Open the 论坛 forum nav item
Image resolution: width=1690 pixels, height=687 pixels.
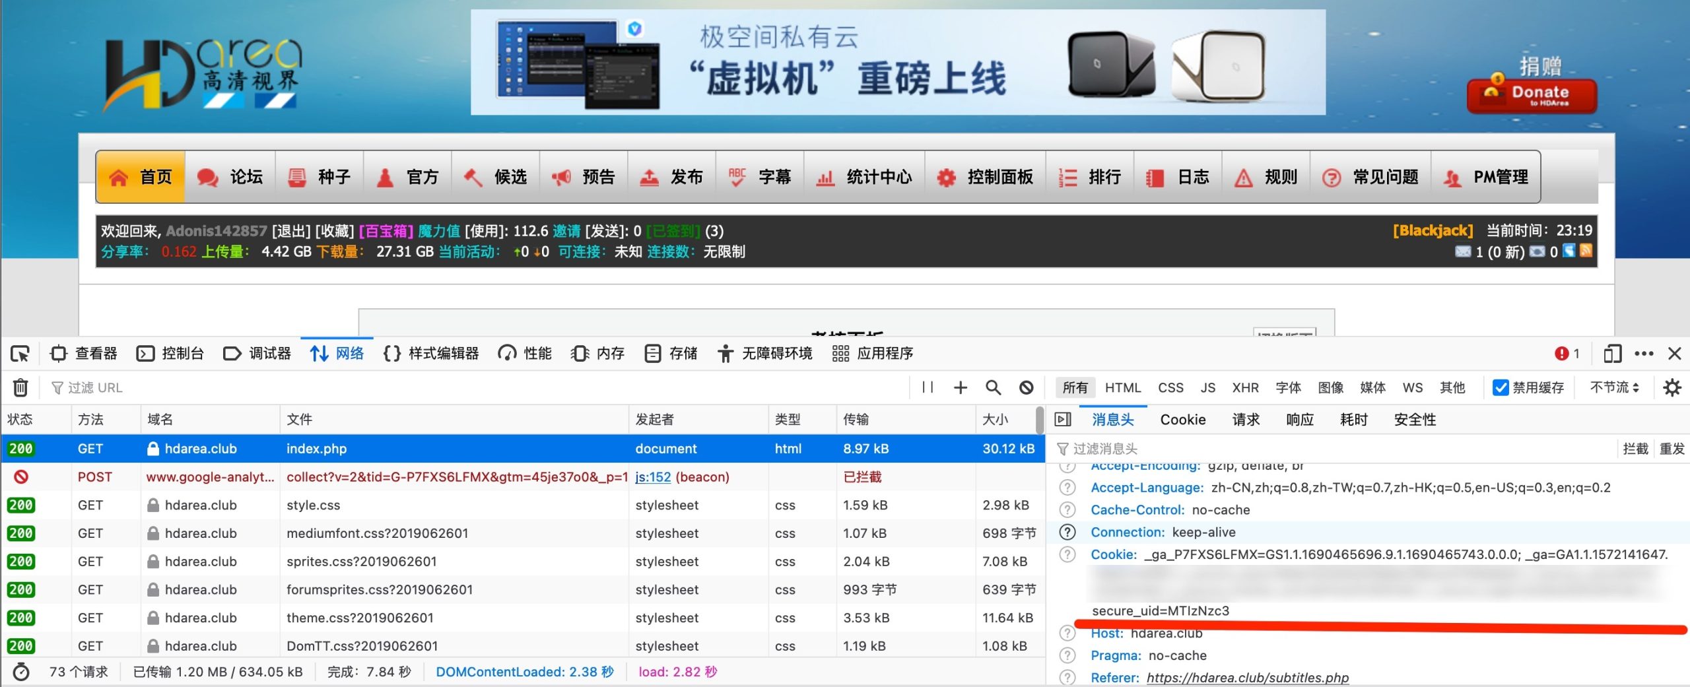point(230,177)
